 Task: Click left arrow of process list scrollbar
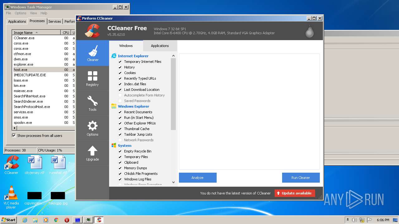(15, 128)
